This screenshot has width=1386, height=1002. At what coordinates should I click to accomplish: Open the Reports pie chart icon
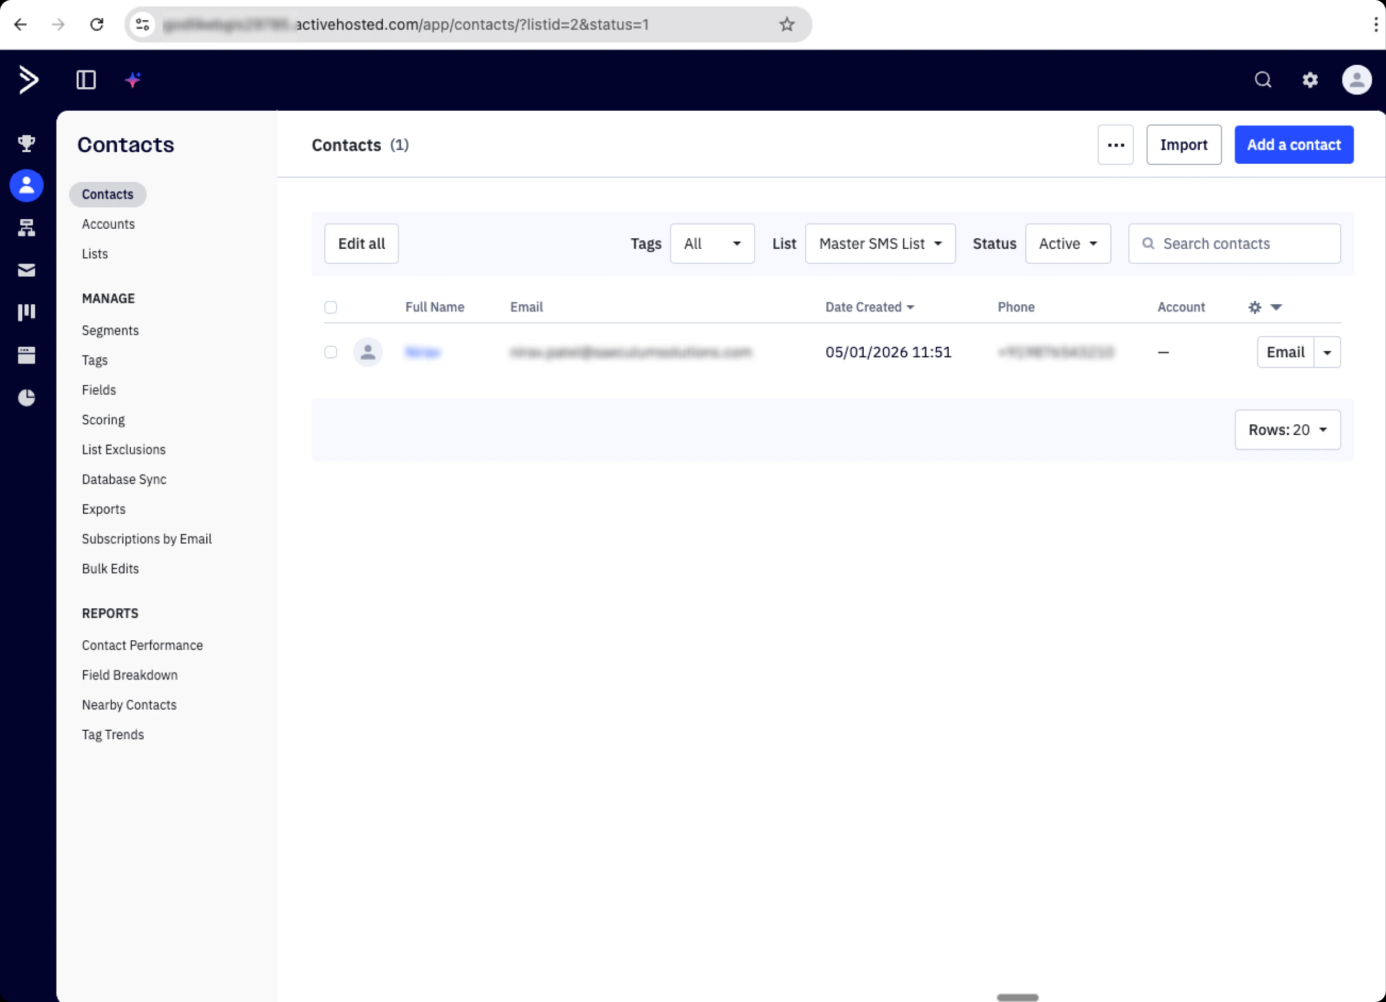[x=26, y=398]
